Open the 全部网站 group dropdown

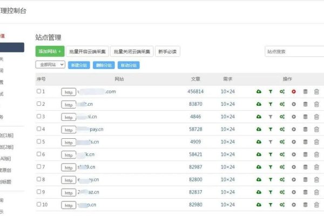coord(50,65)
